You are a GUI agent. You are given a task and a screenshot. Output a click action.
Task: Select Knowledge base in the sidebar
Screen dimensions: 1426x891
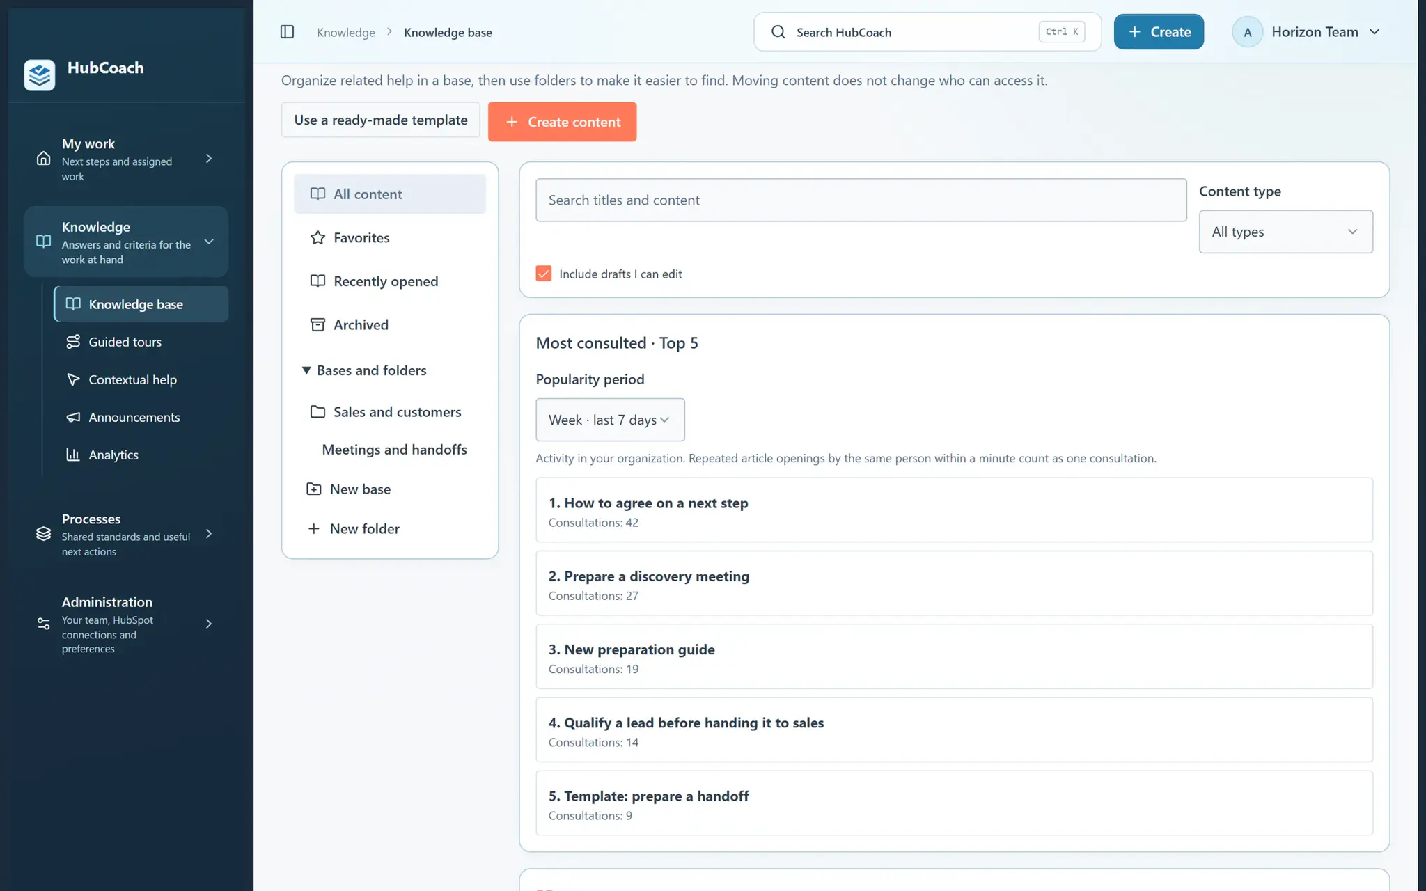141,304
